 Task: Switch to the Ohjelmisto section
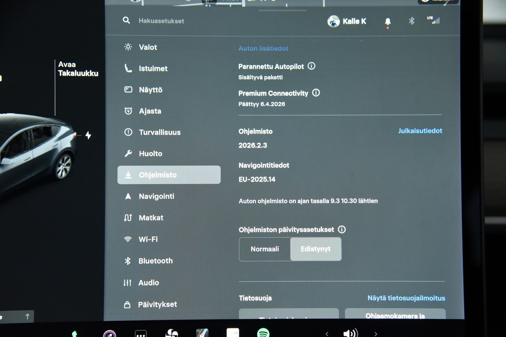(x=158, y=175)
